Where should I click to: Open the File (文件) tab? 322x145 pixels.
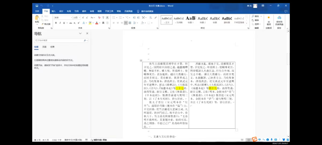click(37, 11)
